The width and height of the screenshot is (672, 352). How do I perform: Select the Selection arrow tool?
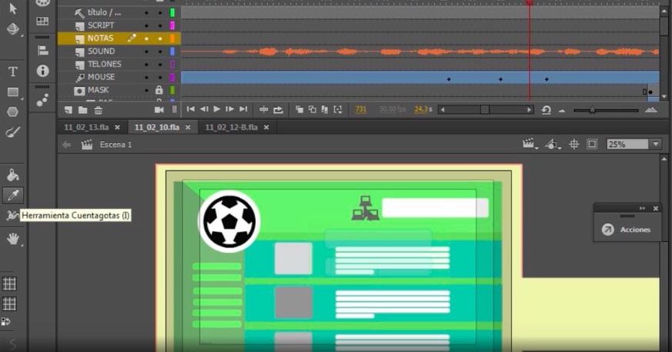(x=13, y=8)
